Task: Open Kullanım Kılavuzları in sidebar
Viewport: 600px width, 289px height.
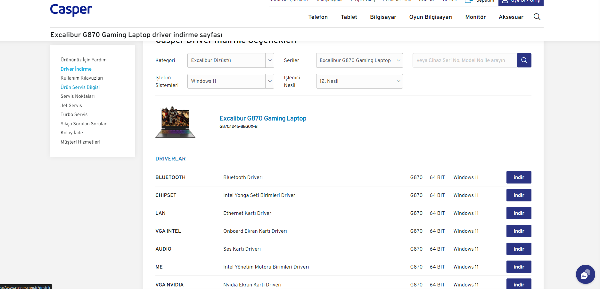Action: click(x=82, y=78)
